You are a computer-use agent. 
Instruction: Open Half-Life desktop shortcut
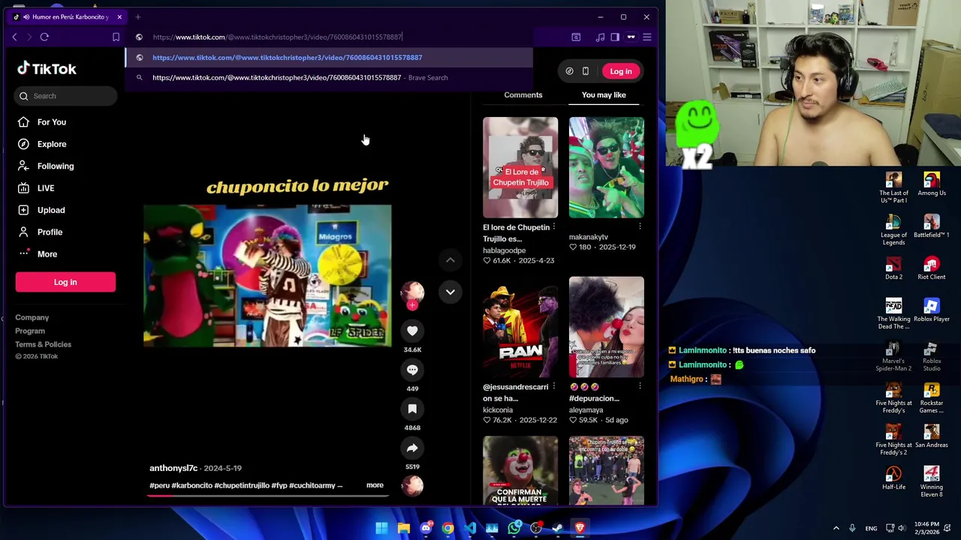pos(893,478)
